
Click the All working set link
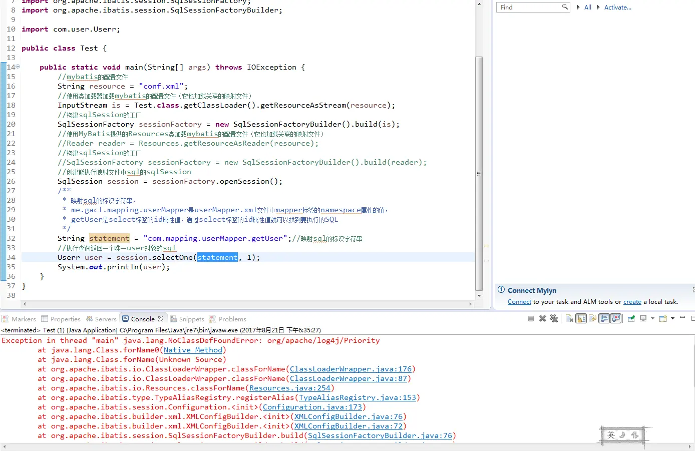588,7
